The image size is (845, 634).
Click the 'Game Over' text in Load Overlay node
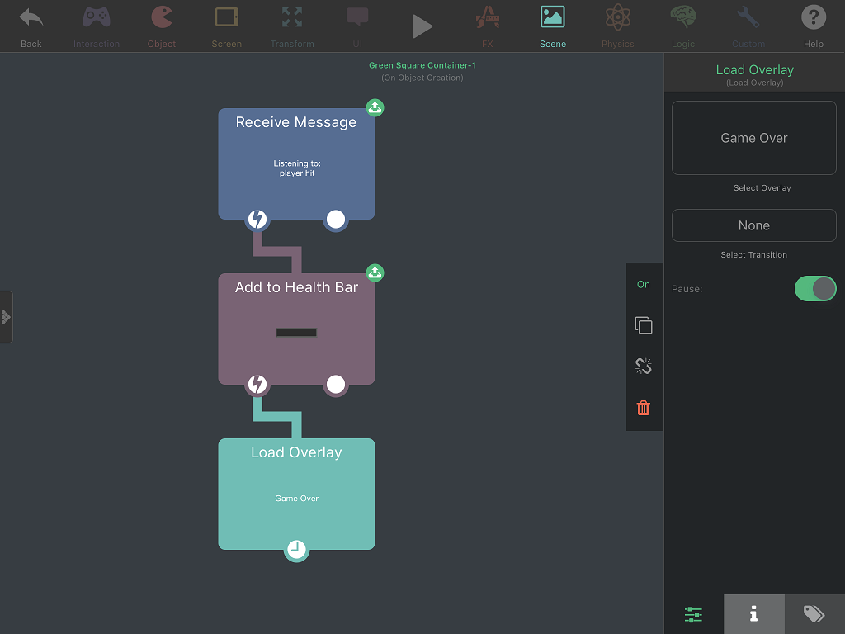(x=296, y=499)
